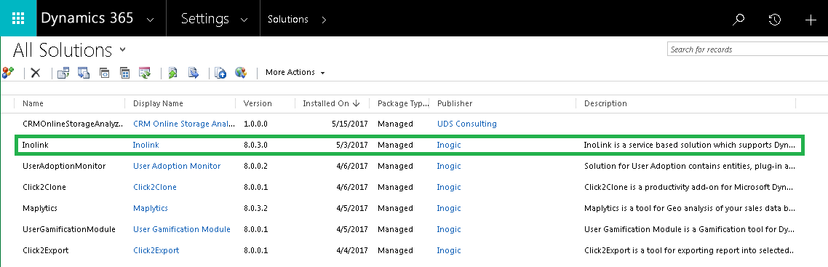This screenshot has width=828, height=267.
Task: Open the CRM Online Storage Analyzer display name link
Action: click(x=184, y=124)
